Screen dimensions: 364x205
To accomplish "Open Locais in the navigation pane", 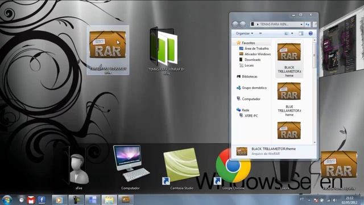I will [x=249, y=65].
